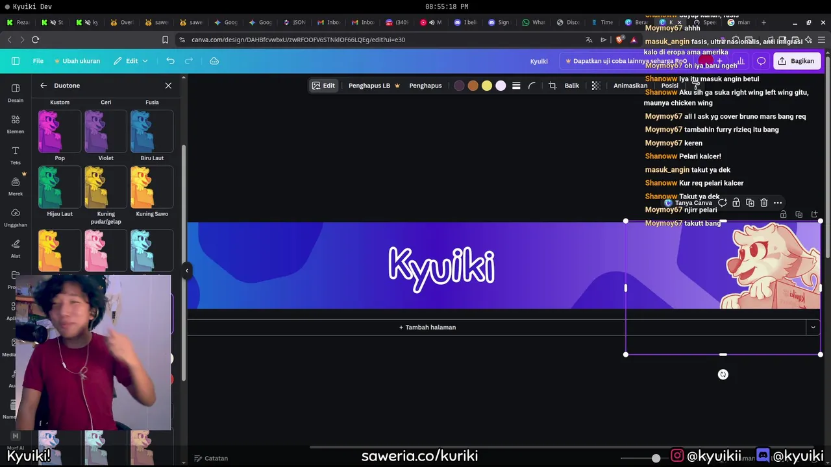
Task: Open the Catatan notes button
Action: coord(211,458)
